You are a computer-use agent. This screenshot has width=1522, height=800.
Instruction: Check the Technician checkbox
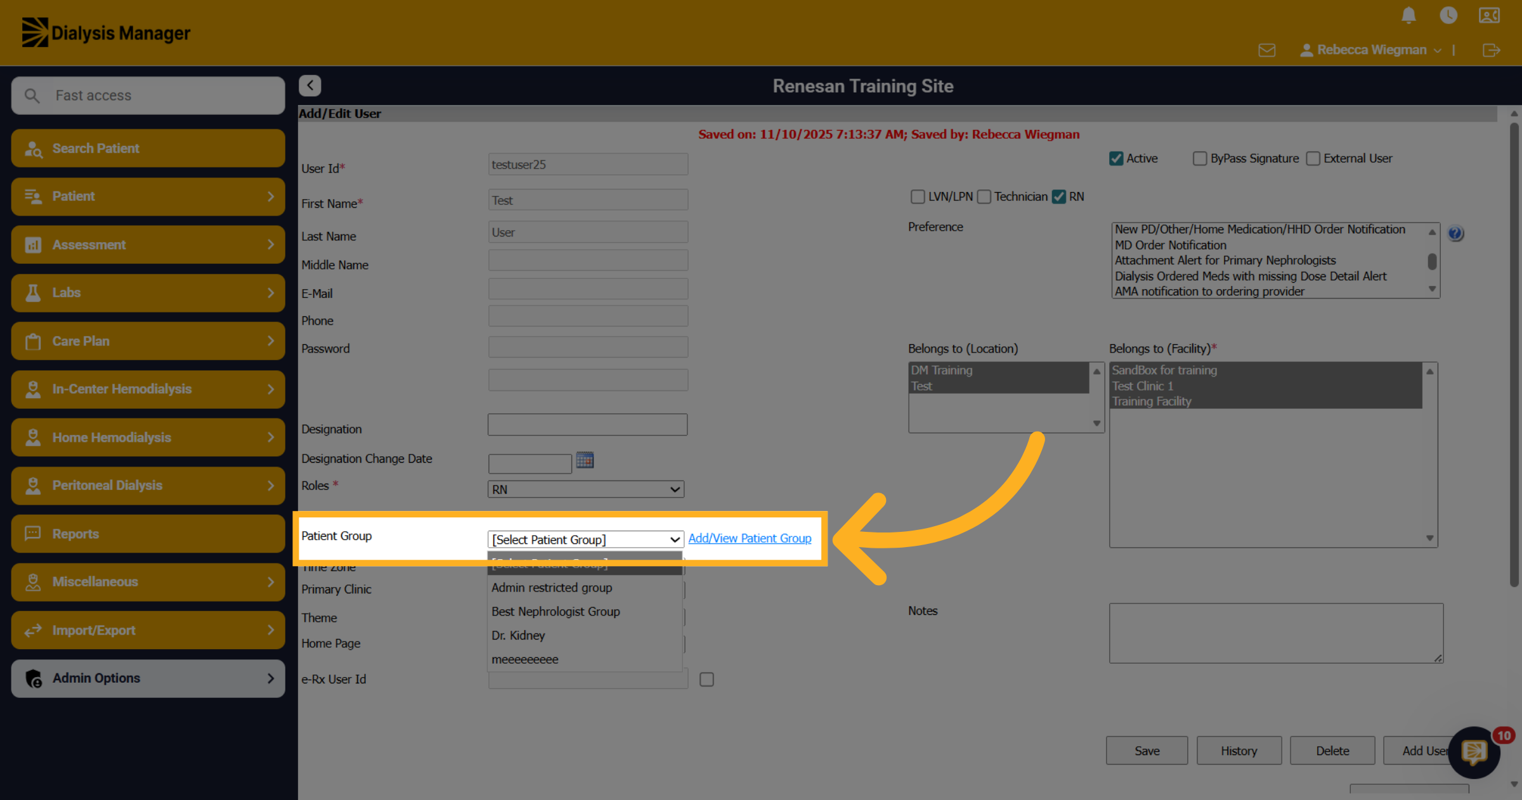click(984, 197)
